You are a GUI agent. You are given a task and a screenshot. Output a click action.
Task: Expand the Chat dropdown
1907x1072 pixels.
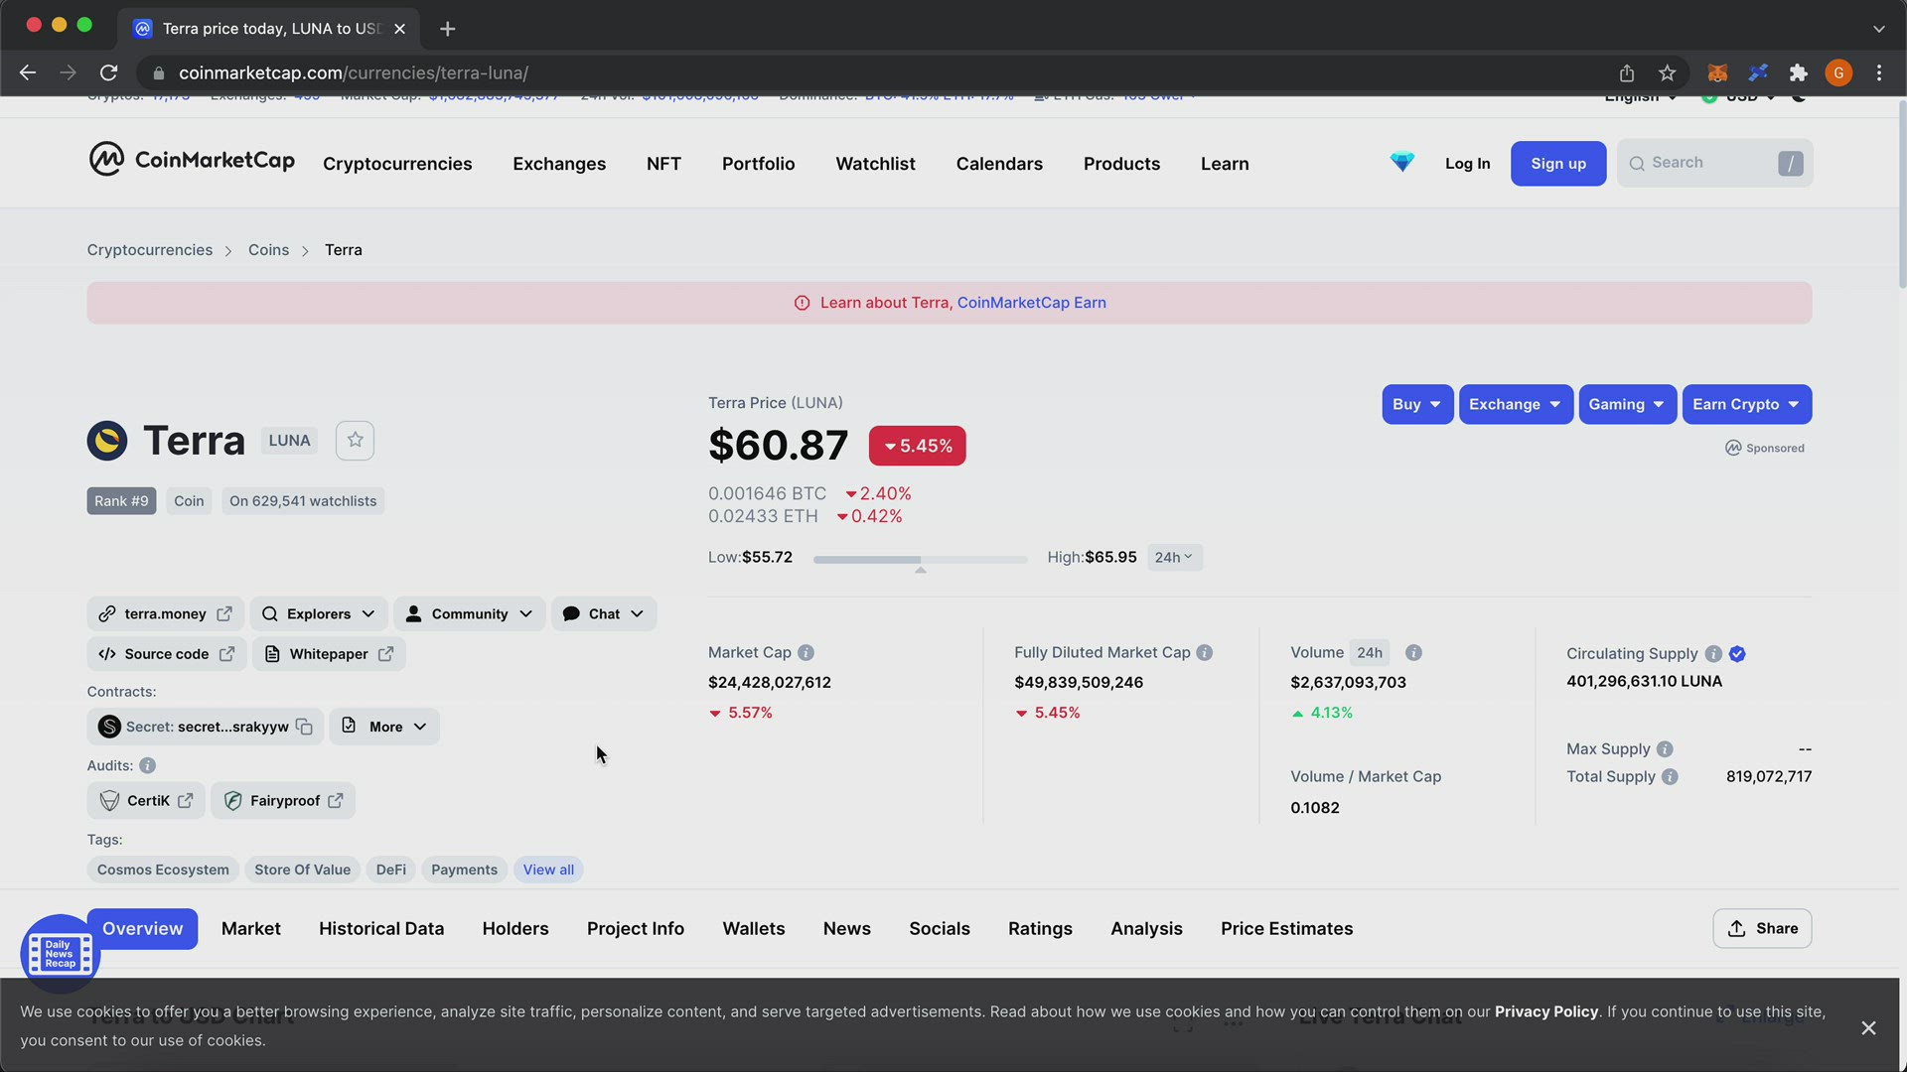click(604, 614)
